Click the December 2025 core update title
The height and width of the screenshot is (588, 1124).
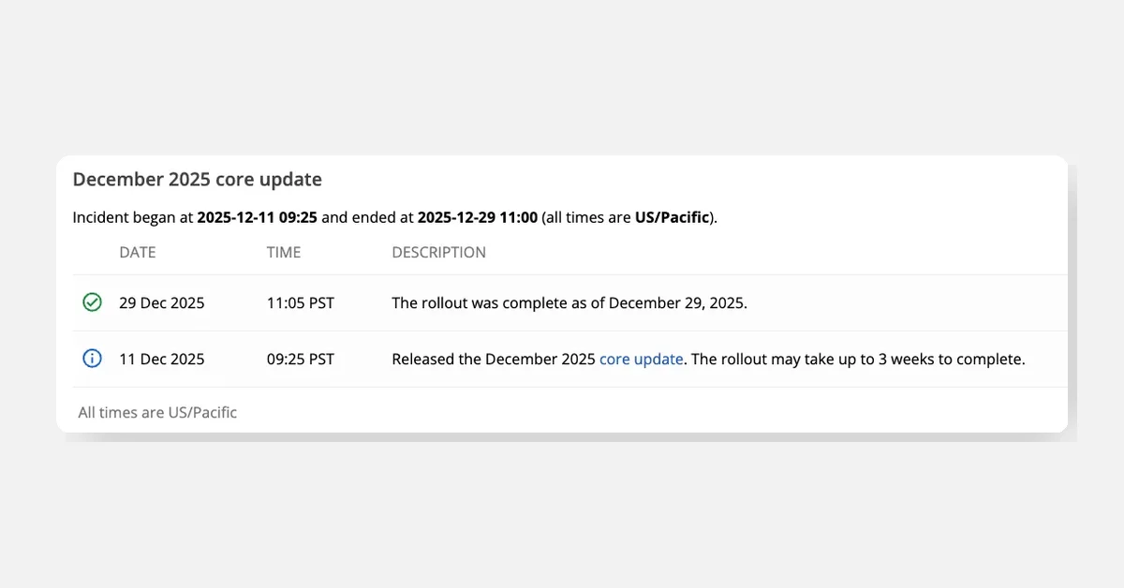tap(197, 179)
